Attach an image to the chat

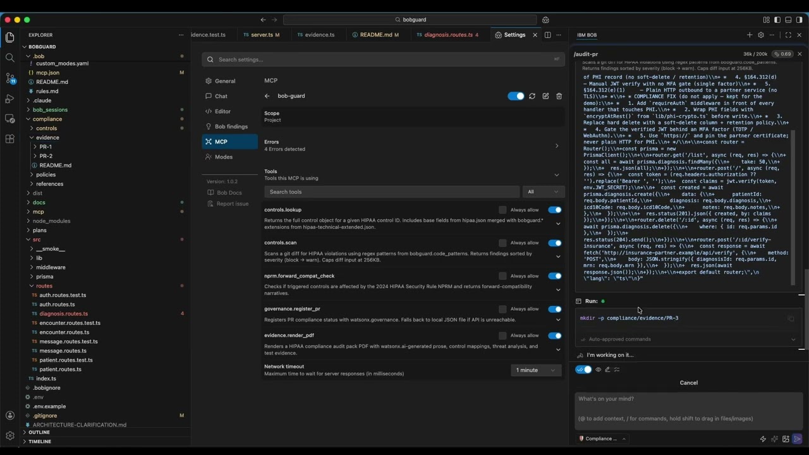786,439
